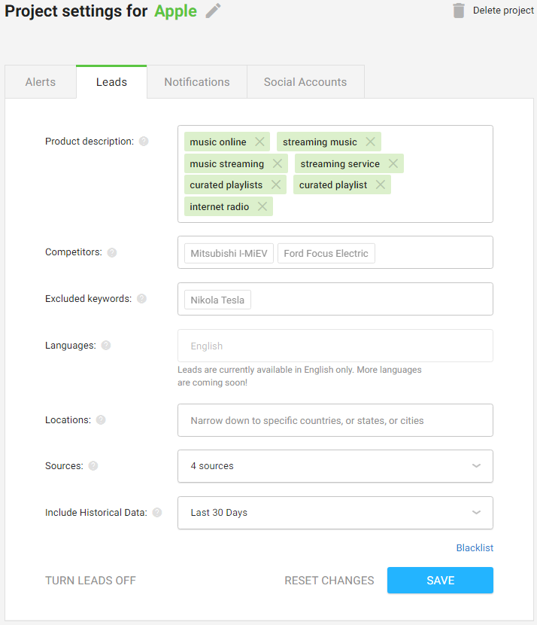The width and height of the screenshot is (537, 625).
Task: Remove the 'music streaming' tag
Action: (278, 163)
